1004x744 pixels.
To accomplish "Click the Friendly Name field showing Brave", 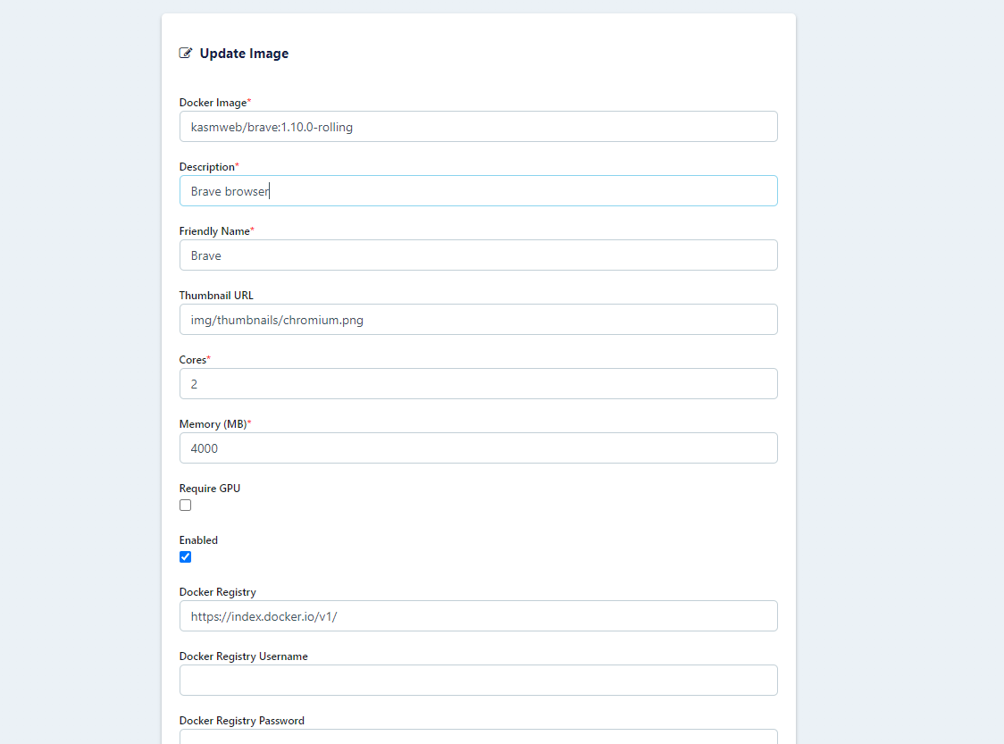I will [x=478, y=255].
